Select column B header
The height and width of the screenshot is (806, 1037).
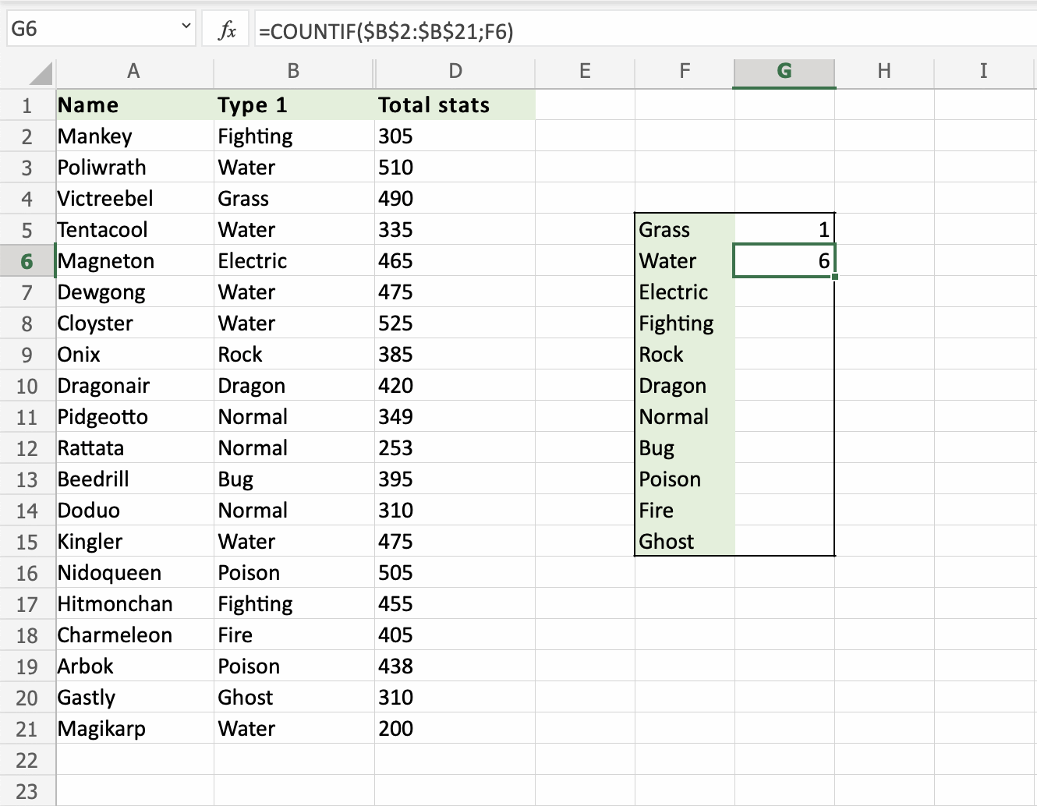click(x=293, y=72)
